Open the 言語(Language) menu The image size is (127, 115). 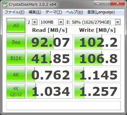coord(101,12)
